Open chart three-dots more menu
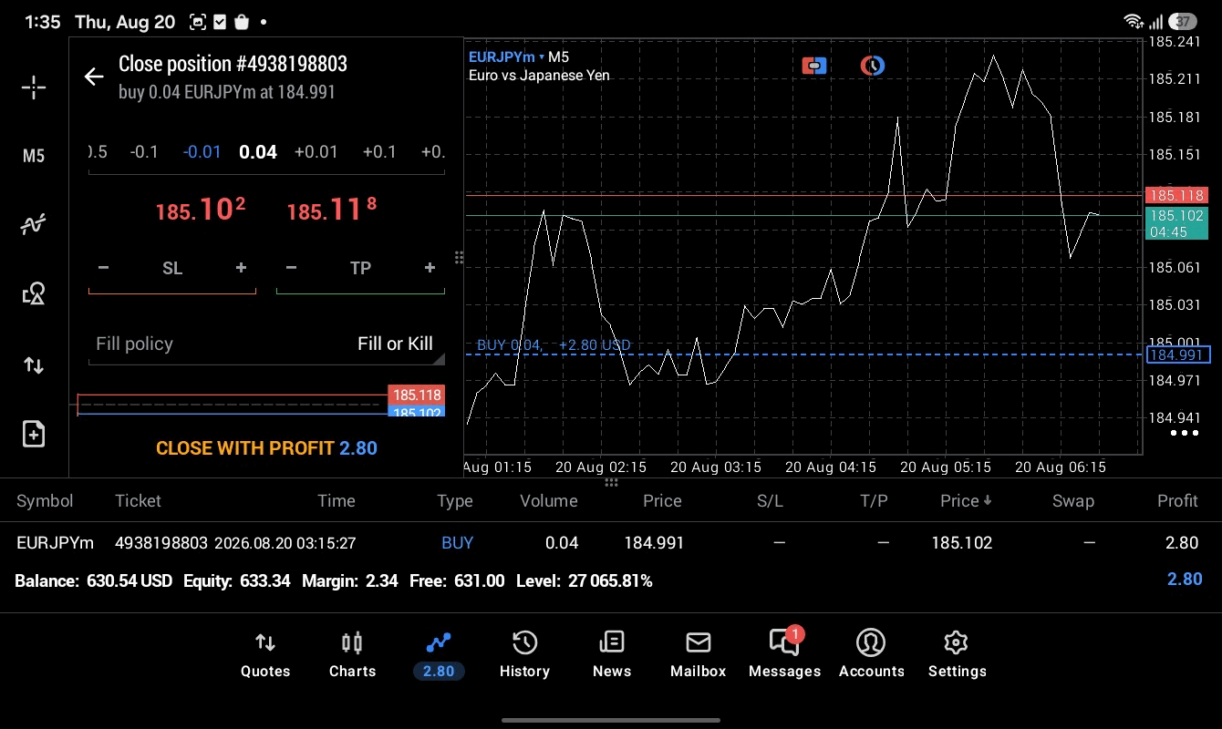The width and height of the screenshot is (1222, 729). [1184, 433]
